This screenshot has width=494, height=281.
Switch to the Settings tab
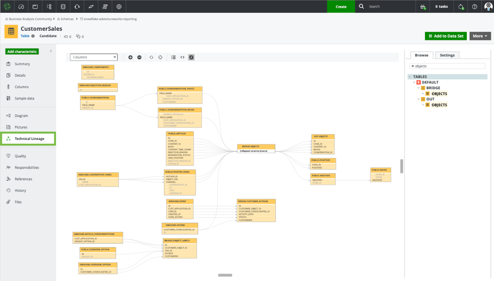[447, 55]
